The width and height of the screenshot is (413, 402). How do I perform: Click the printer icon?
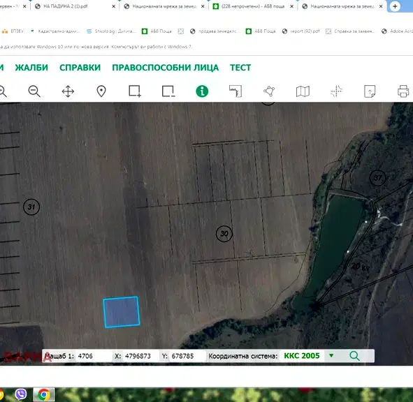403,91
